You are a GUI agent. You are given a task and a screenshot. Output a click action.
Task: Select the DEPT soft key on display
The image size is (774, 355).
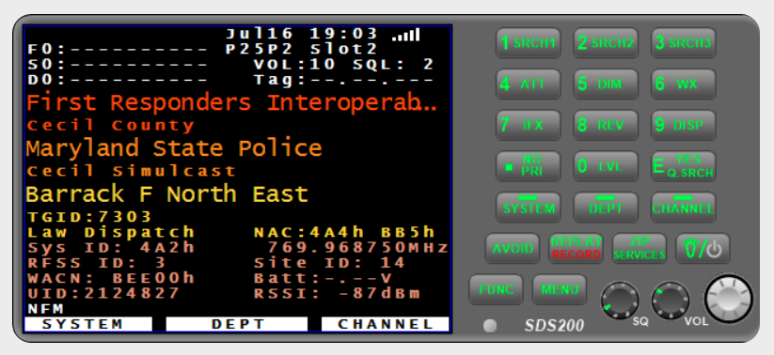coord(237,324)
